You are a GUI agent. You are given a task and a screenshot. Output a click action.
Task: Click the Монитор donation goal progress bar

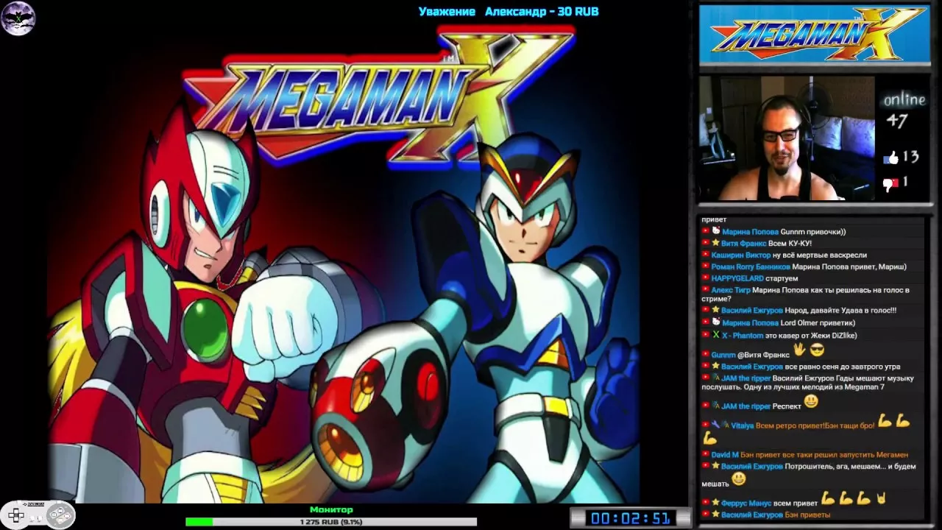click(330, 522)
